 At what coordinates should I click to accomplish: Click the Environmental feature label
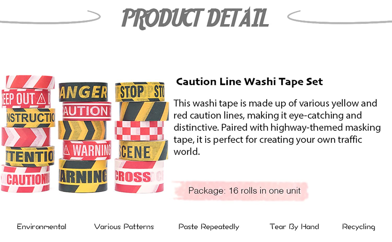tap(42, 227)
